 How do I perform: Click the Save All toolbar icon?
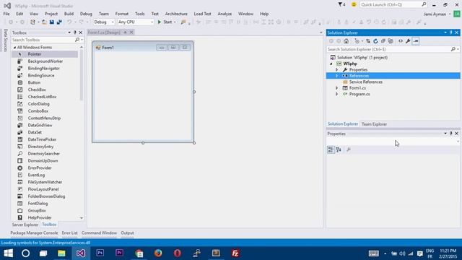coord(59,22)
